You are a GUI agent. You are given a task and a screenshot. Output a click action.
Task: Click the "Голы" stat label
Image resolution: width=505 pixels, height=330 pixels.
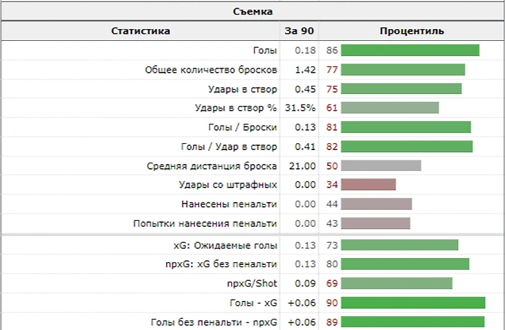[x=265, y=51]
